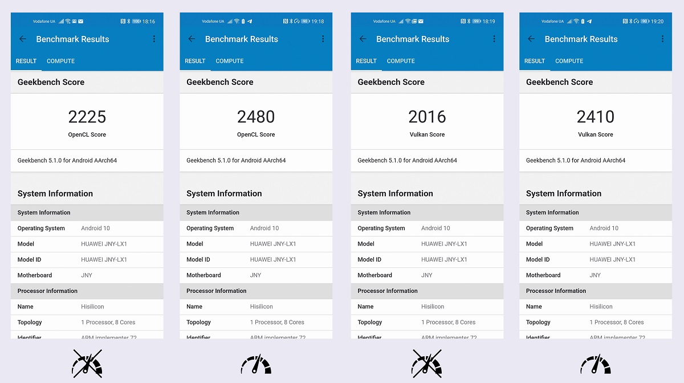
Task: Click System Information heading on 2016 screen
Action: [x=396, y=194]
